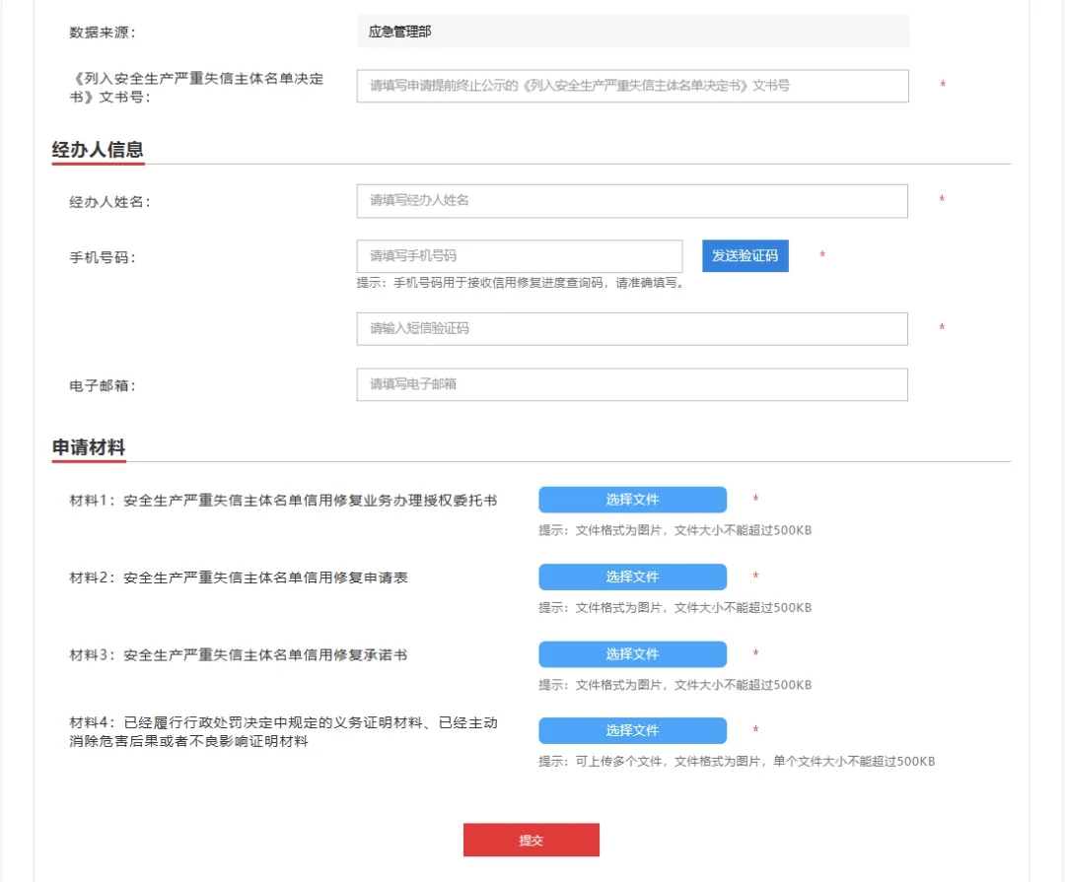1065x882 pixels.
Task: Click the 数据来源 field showing 应急管理部
Action: point(632,32)
